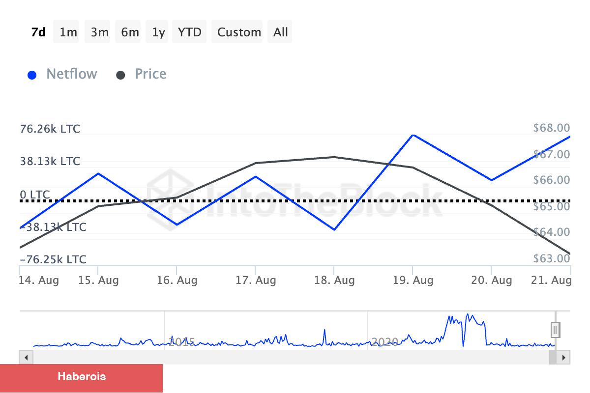Select the 7d time range
The width and height of the screenshot is (590, 393).
click(x=38, y=32)
